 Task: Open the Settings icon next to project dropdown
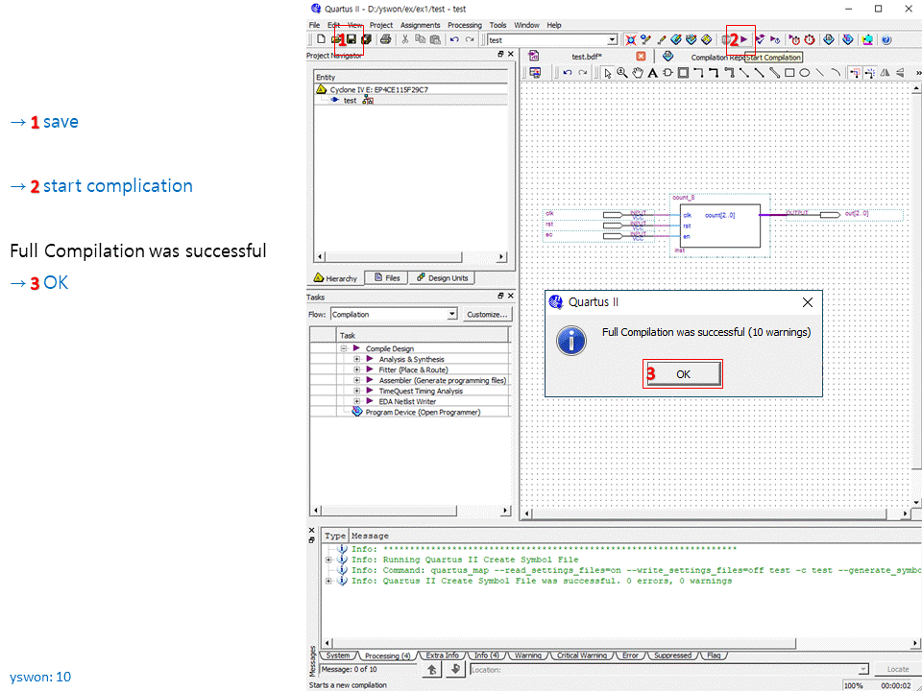click(x=645, y=39)
